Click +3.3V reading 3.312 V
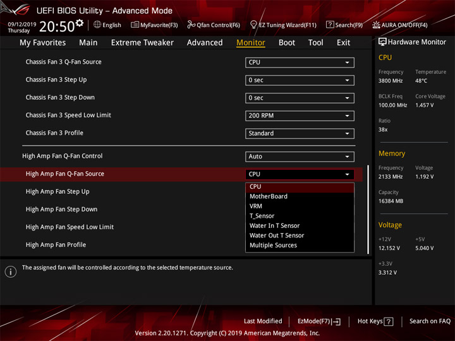Image resolution: width=455 pixels, height=341 pixels. tap(387, 273)
